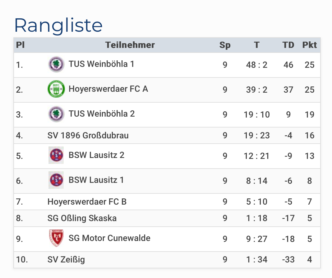This screenshot has width=332, height=278.
Task: Click the Sp column header
Action: [x=225, y=45]
